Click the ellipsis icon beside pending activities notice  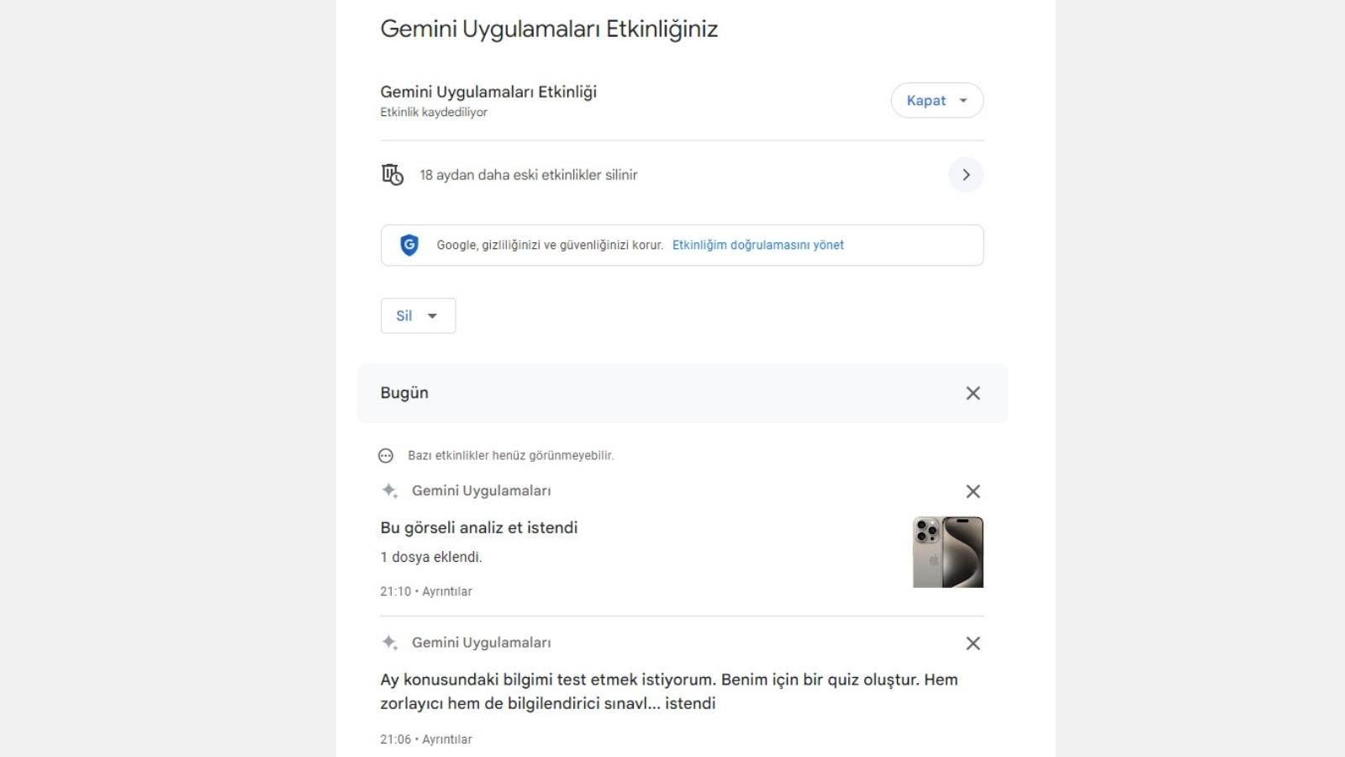[x=387, y=454]
